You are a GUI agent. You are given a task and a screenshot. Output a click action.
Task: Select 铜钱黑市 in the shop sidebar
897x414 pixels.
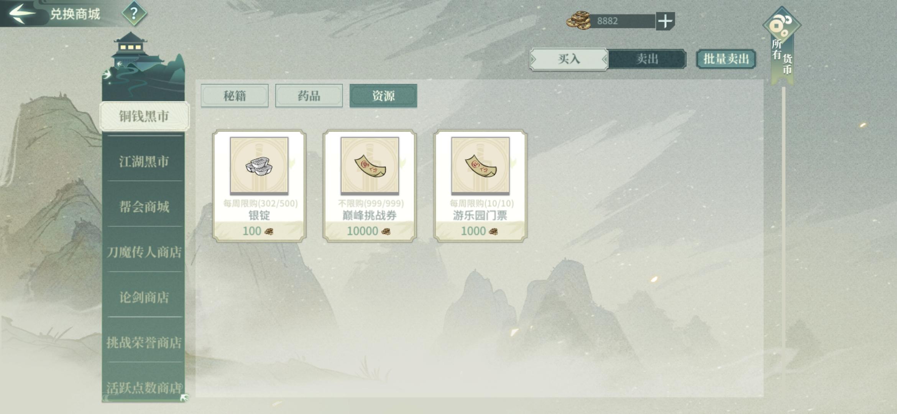(144, 116)
